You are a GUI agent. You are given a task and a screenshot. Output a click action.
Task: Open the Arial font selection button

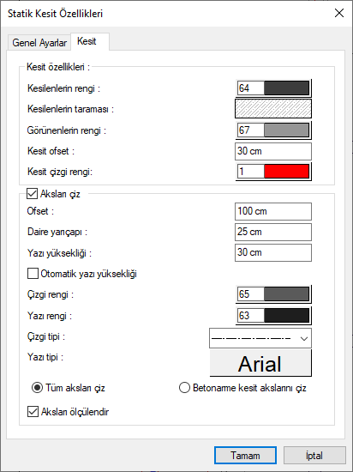point(260,363)
